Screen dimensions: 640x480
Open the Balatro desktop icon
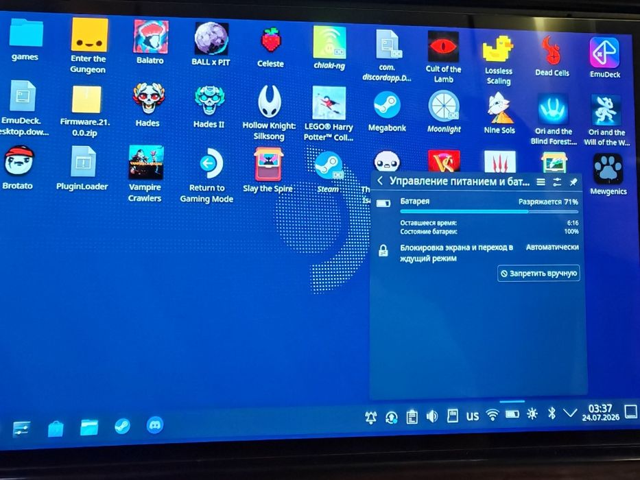click(150, 37)
